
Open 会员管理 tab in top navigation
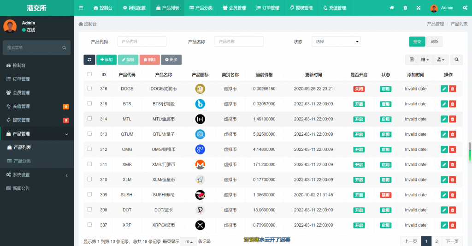[234, 8]
